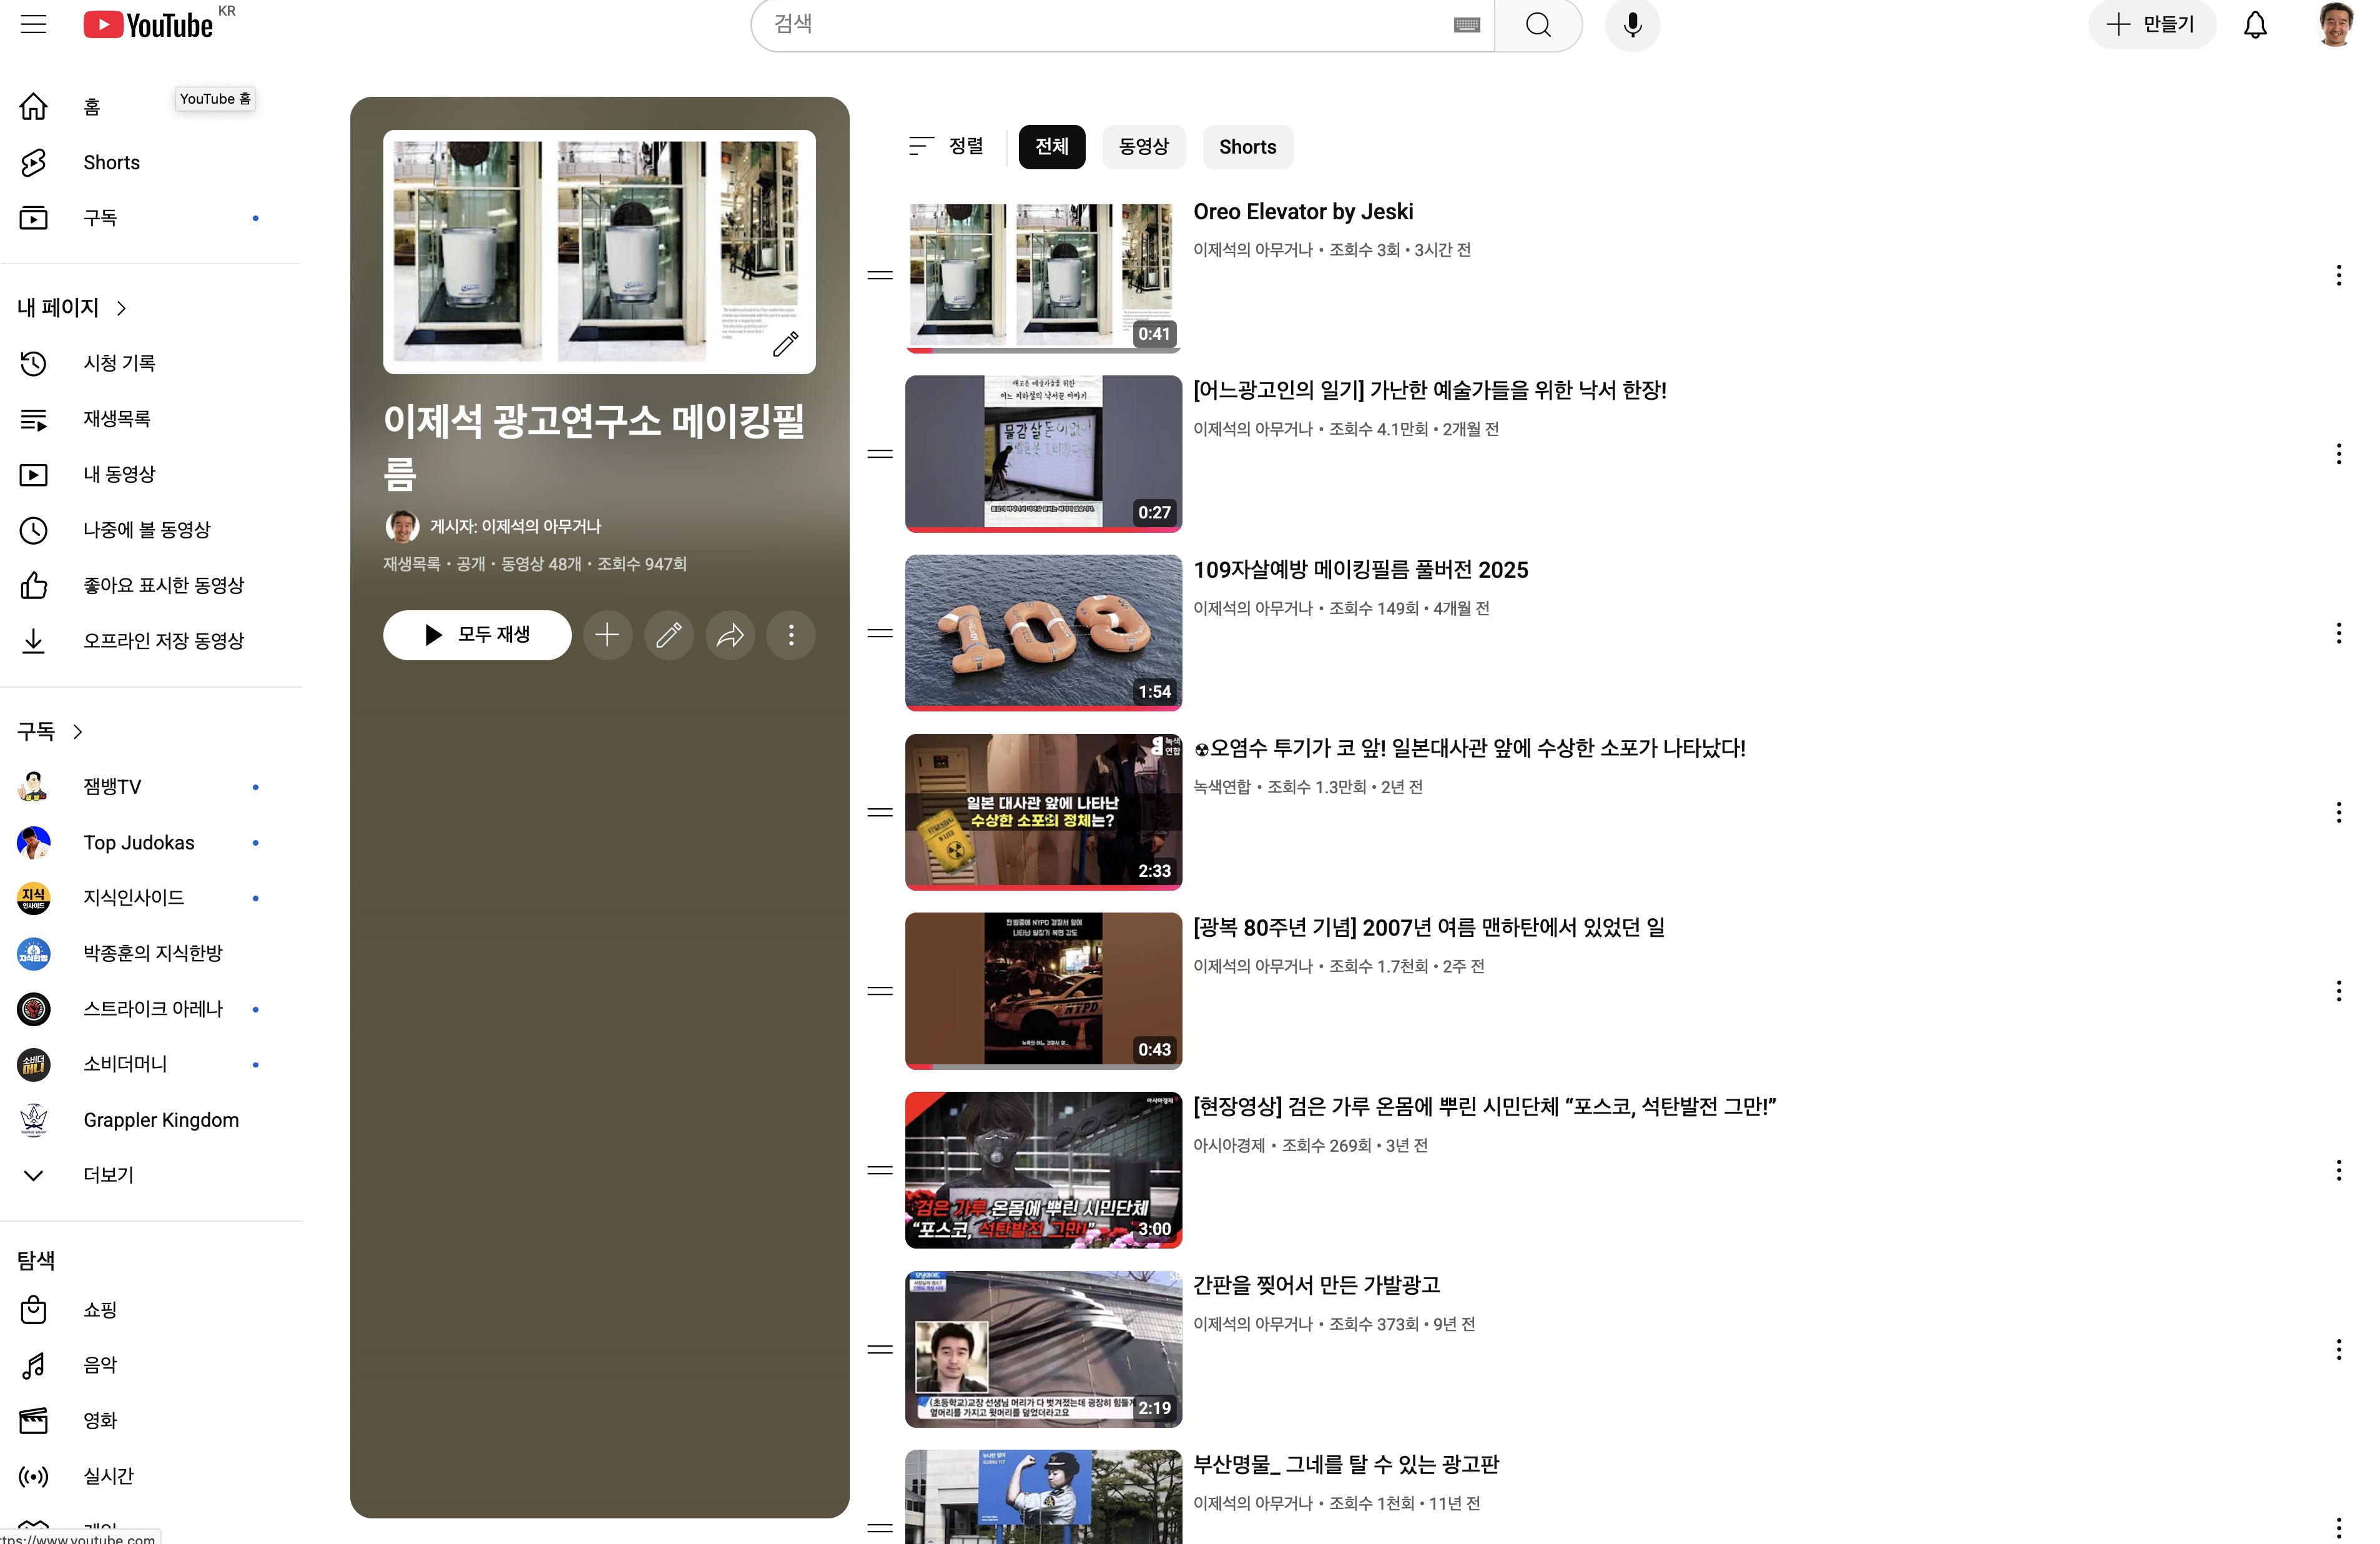Open the on-screen keyboard icon in search
The image size is (2380, 1544).
click(1466, 25)
